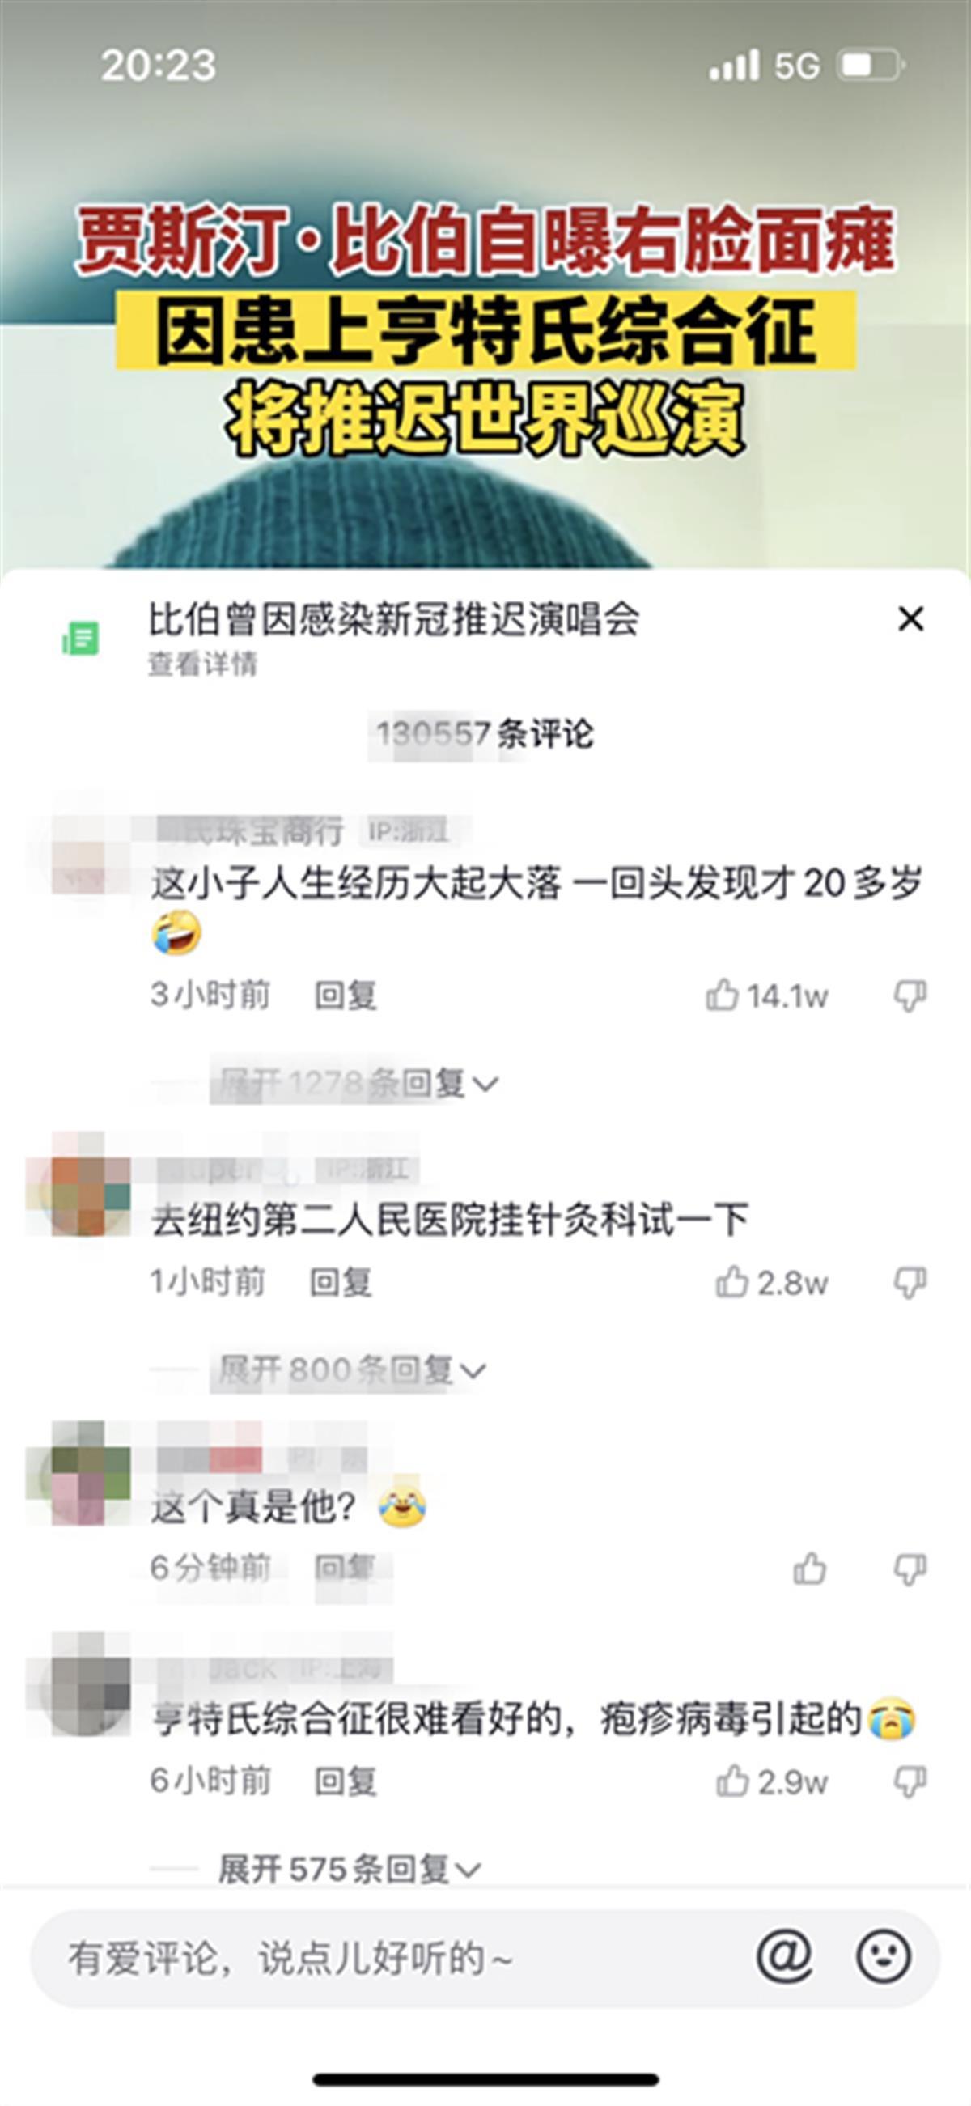Open 比伯曾因感染新冠推迟演唱会 headline
The width and height of the screenshot is (971, 2106).
[x=393, y=619]
